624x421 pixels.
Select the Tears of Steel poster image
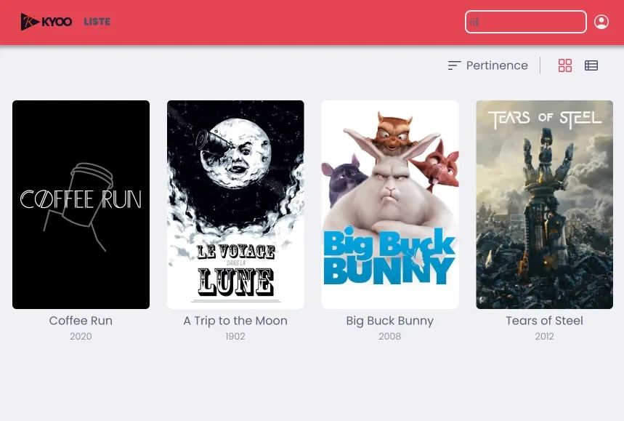tap(544, 204)
